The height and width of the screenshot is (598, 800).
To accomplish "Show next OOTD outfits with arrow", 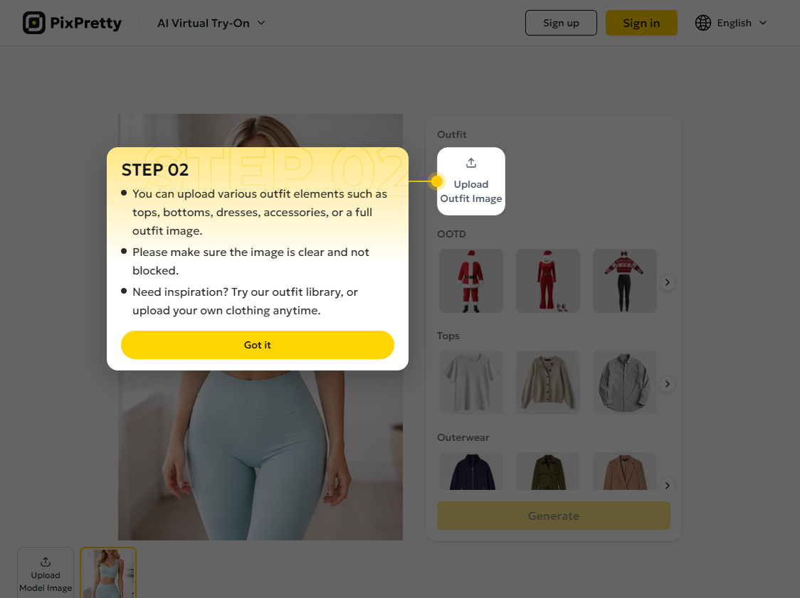I will tap(668, 282).
